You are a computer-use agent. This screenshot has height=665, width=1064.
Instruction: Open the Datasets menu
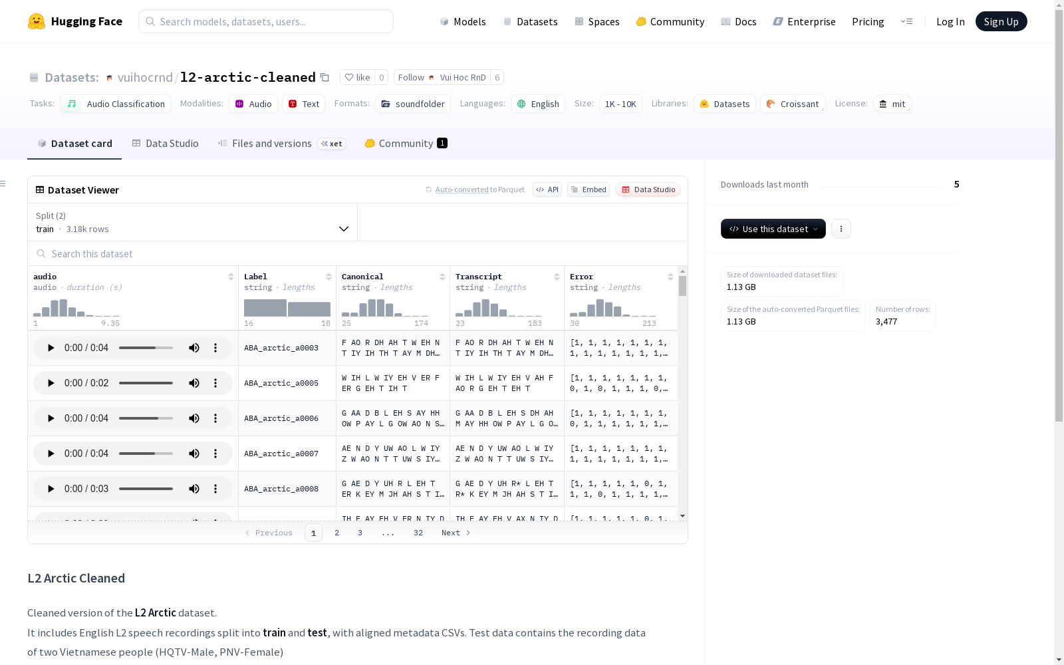click(x=530, y=21)
